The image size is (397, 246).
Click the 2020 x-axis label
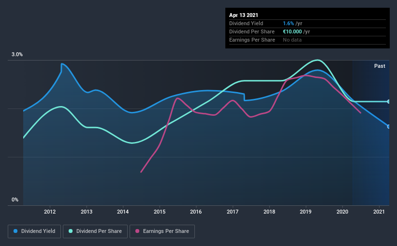pos(342,212)
